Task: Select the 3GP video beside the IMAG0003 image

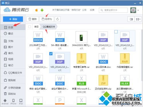Action: pos(103,41)
